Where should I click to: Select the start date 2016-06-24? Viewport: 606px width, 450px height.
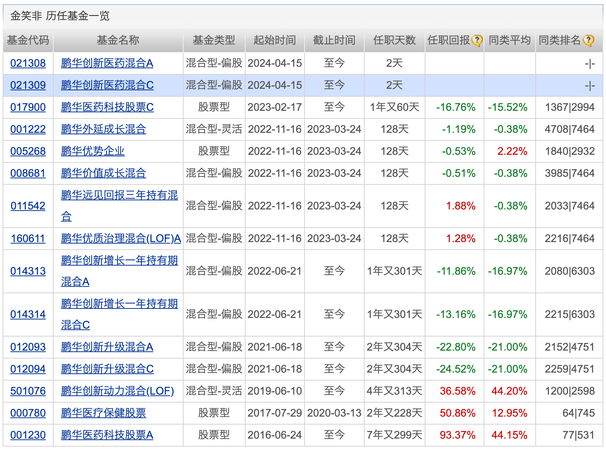click(x=275, y=435)
